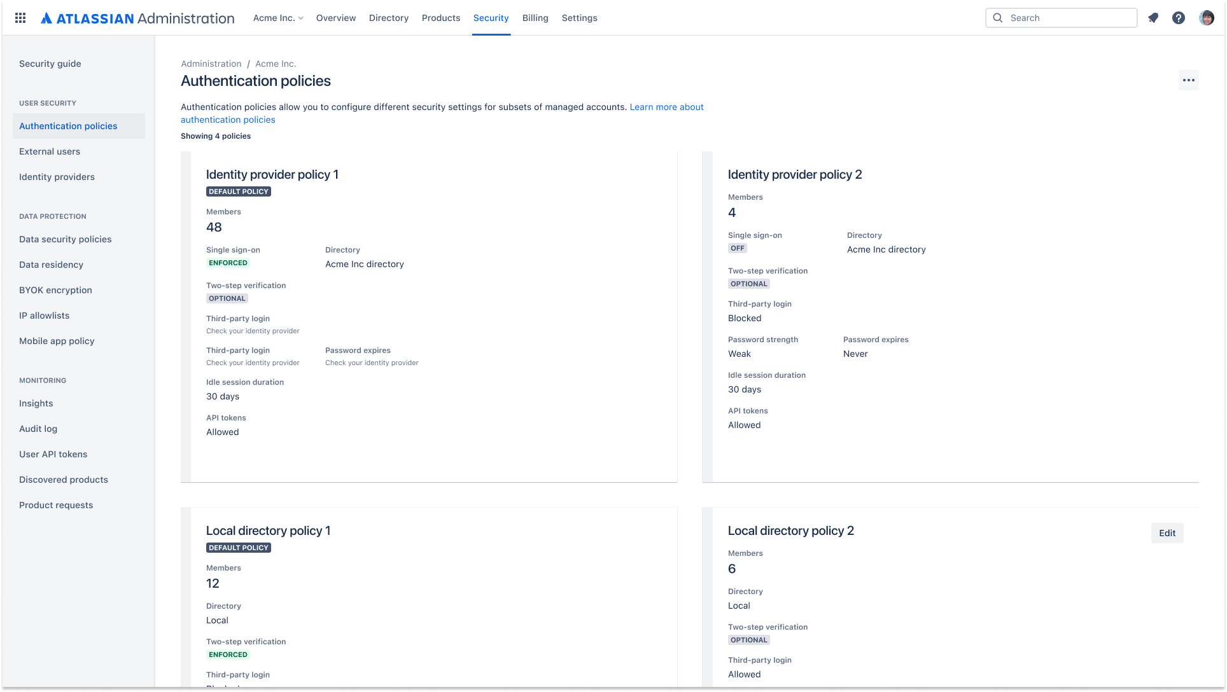Toggle Single sign-on OFF in Identity provider policy 2
Image resolution: width=1227 pixels, height=692 pixels.
[736, 247]
